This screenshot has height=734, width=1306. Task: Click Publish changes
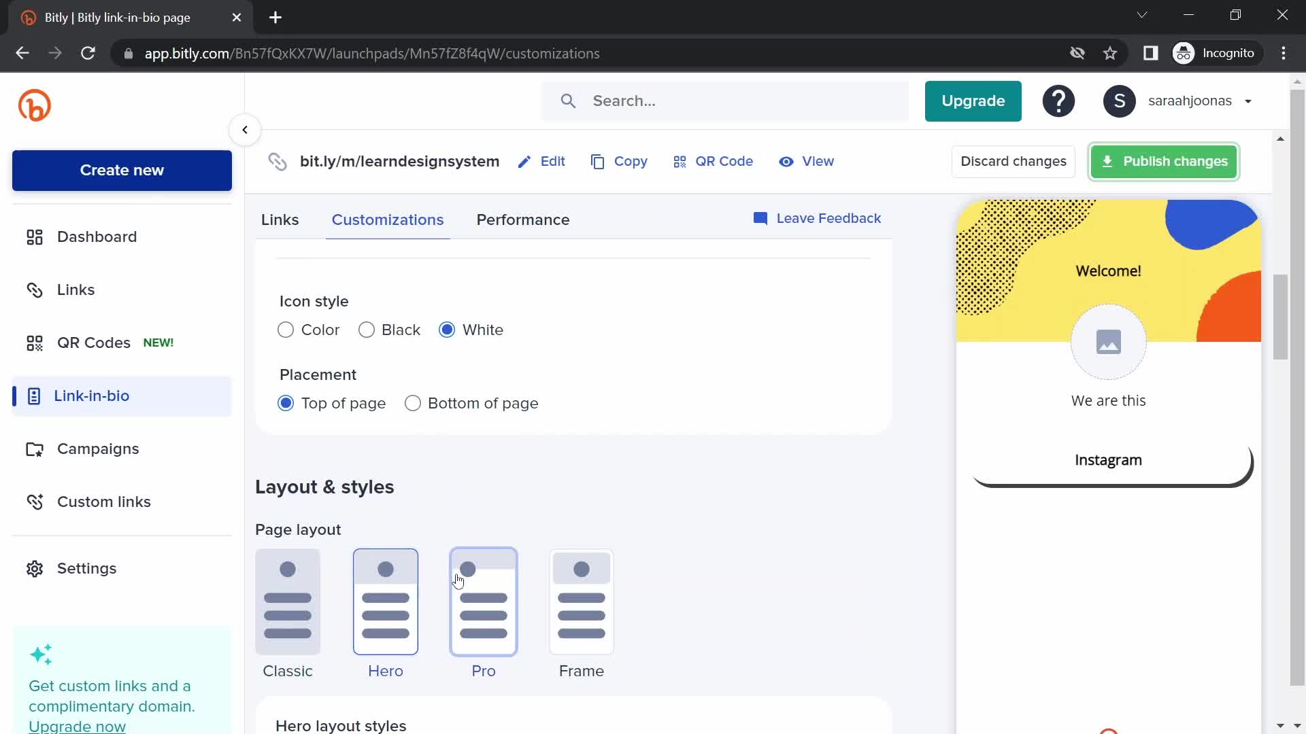coord(1164,162)
